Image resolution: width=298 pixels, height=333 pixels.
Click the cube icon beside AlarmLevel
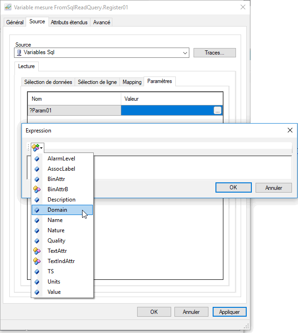point(37,159)
